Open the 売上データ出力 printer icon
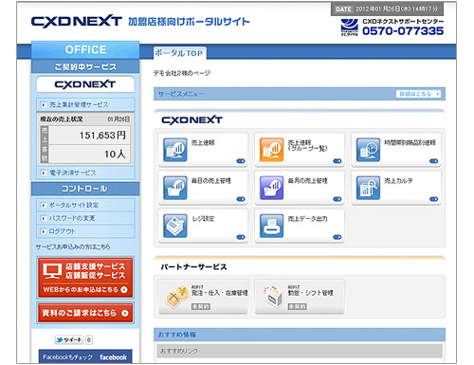474x365 pixels. 271,226
